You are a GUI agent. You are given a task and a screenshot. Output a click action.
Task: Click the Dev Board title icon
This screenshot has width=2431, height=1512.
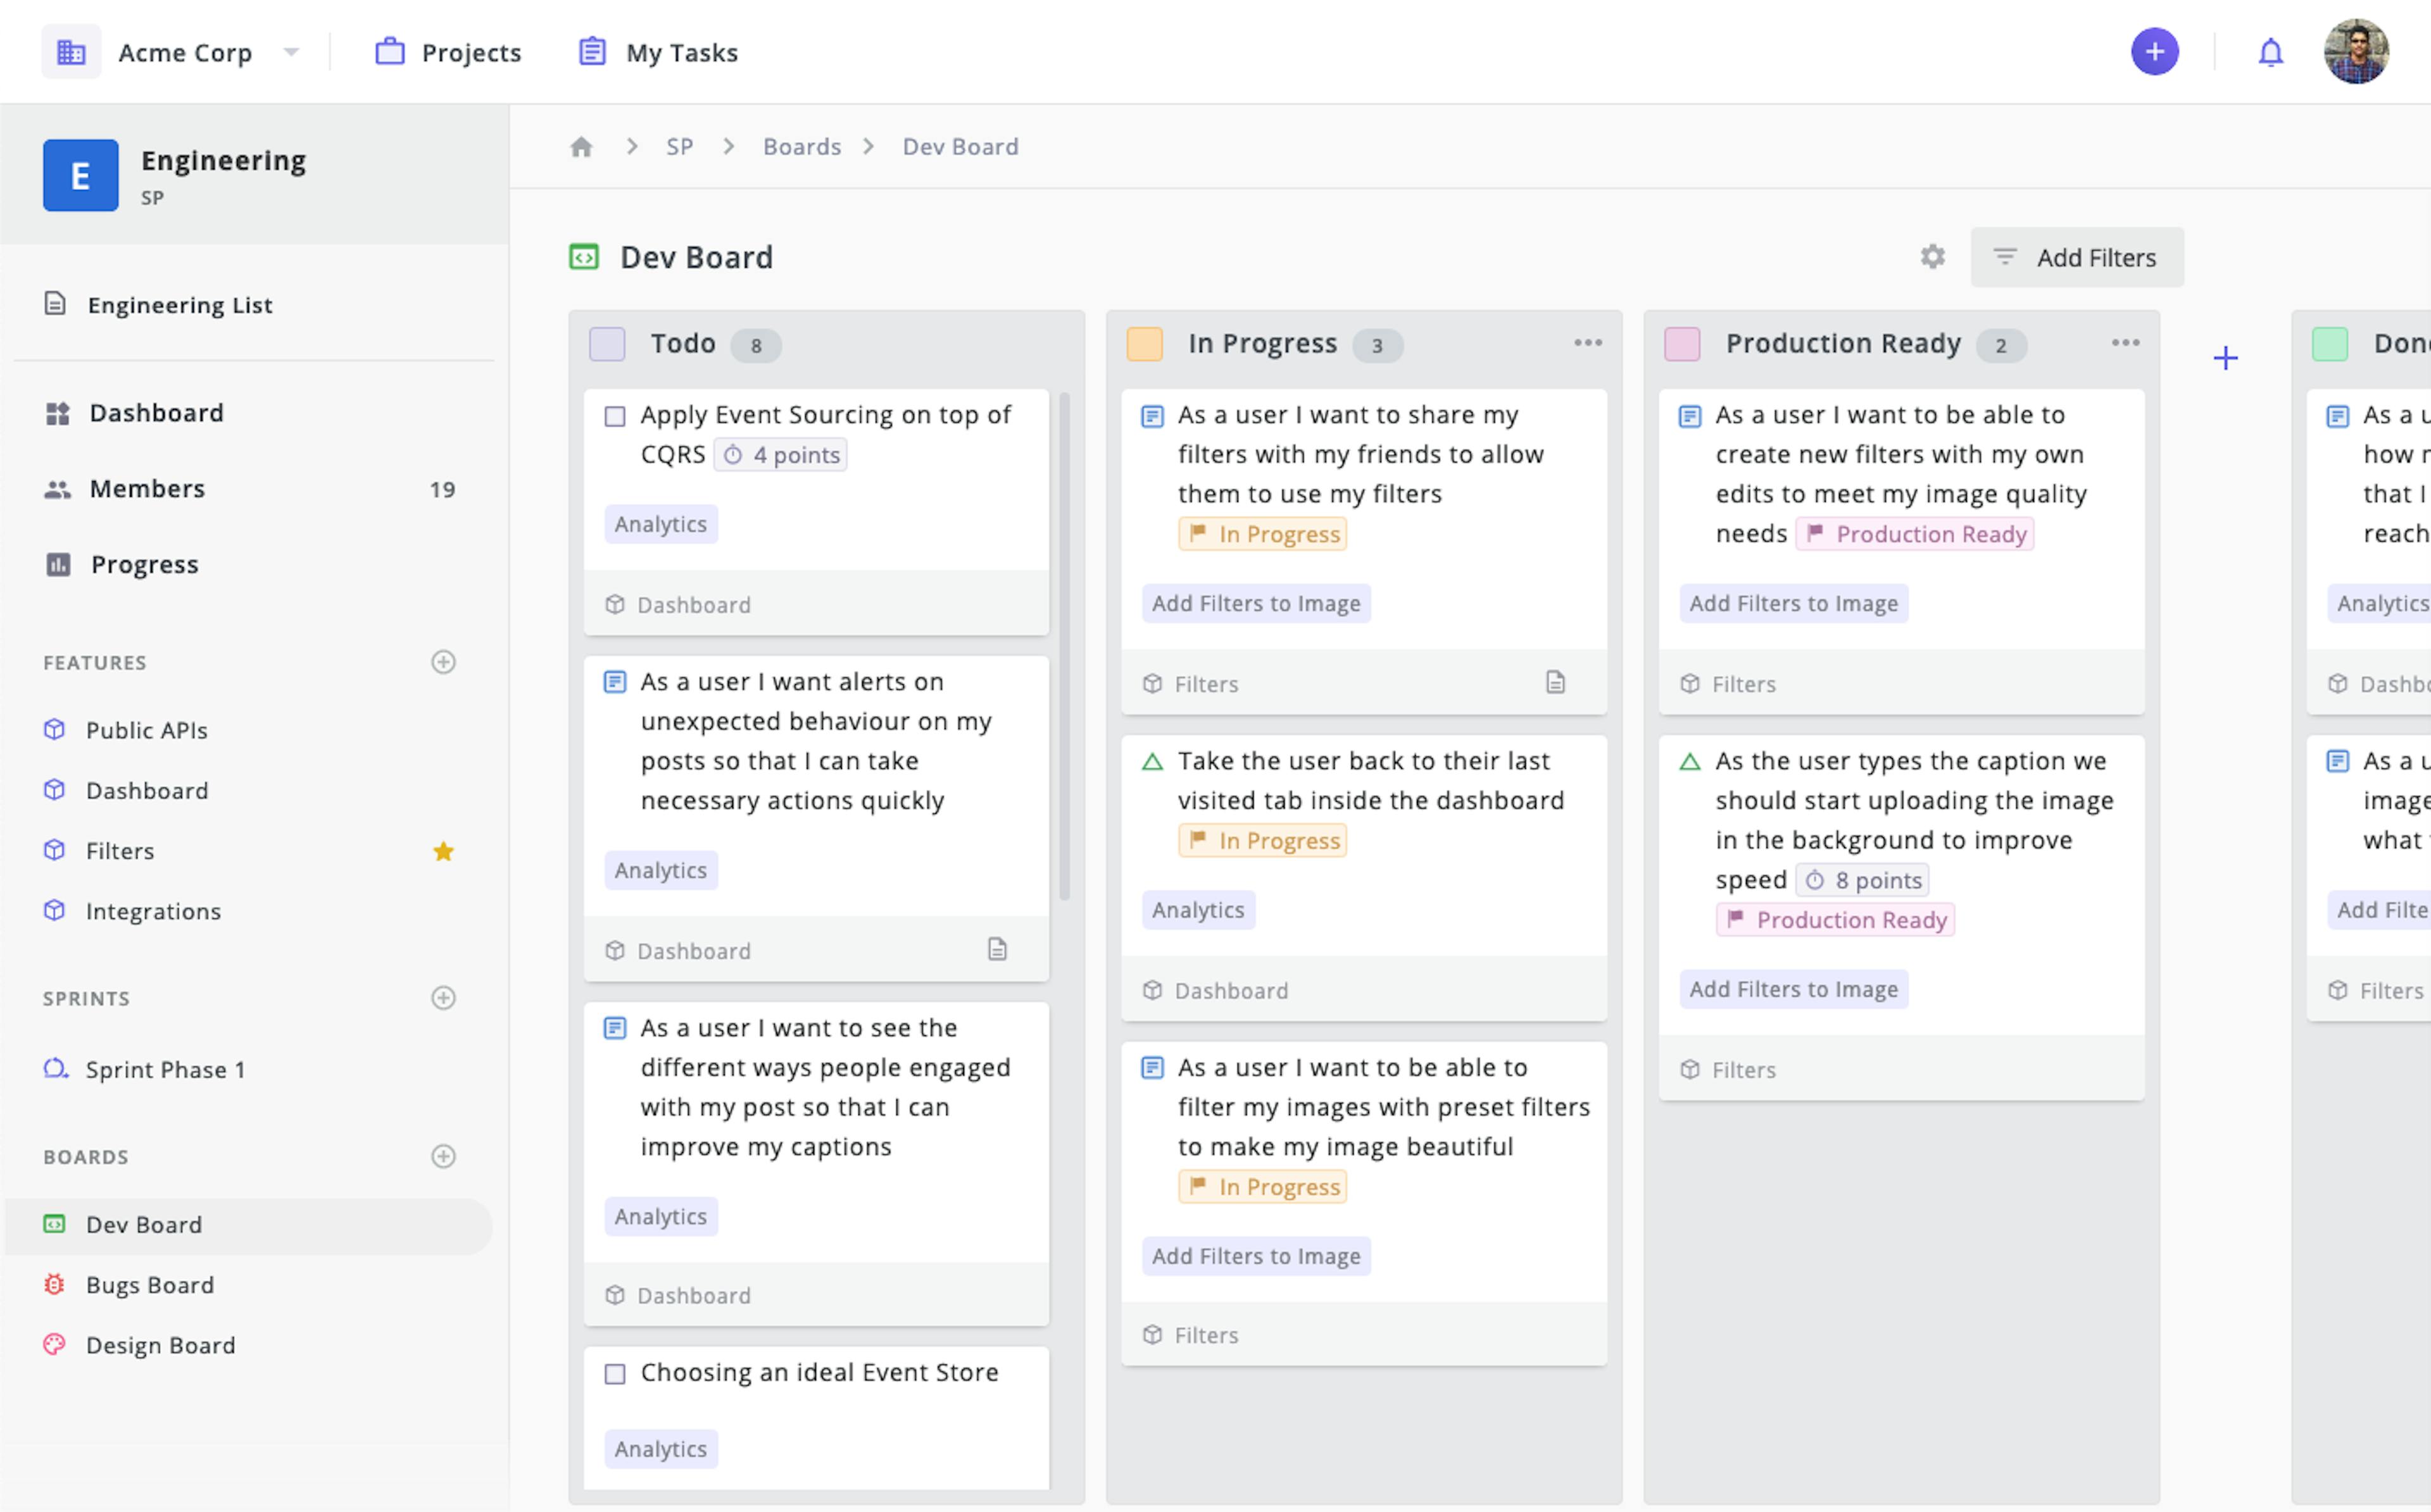coord(584,257)
